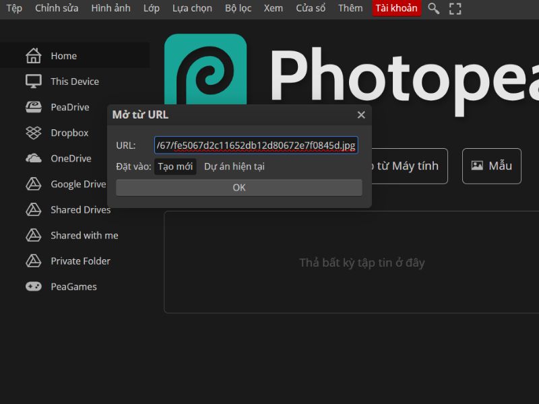Select the Tạo mới placement option
The width and height of the screenshot is (539, 404).
(175, 166)
